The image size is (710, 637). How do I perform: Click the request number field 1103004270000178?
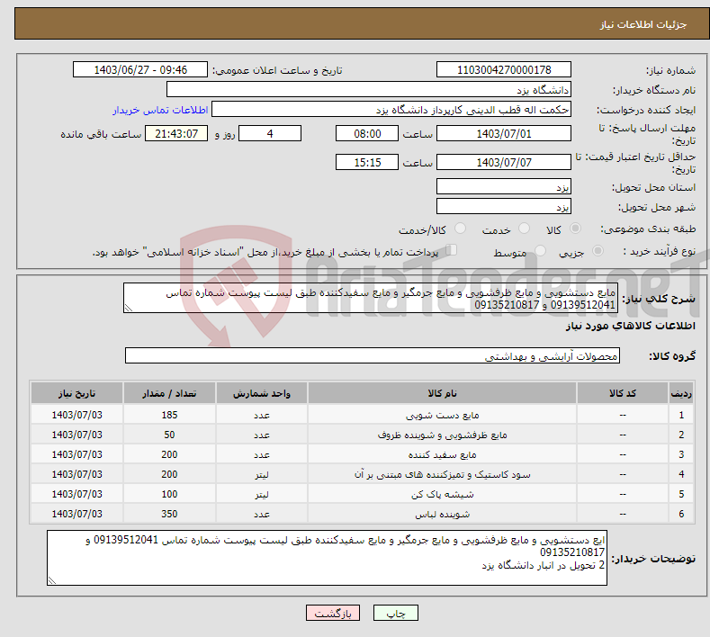coord(504,69)
